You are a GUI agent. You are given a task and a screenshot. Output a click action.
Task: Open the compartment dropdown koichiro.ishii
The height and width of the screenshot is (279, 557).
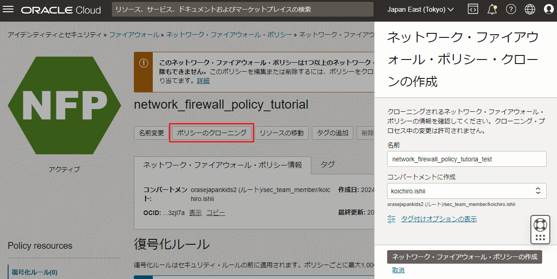[x=466, y=191]
